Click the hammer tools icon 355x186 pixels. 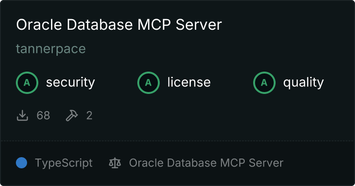(x=72, y=115)
